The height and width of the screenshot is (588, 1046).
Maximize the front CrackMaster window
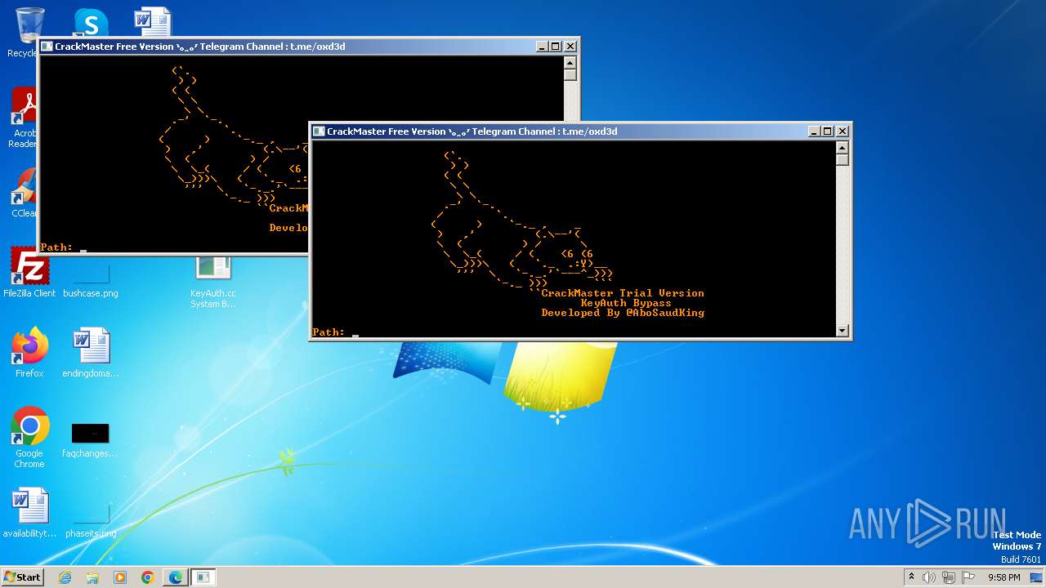[828, 131]
